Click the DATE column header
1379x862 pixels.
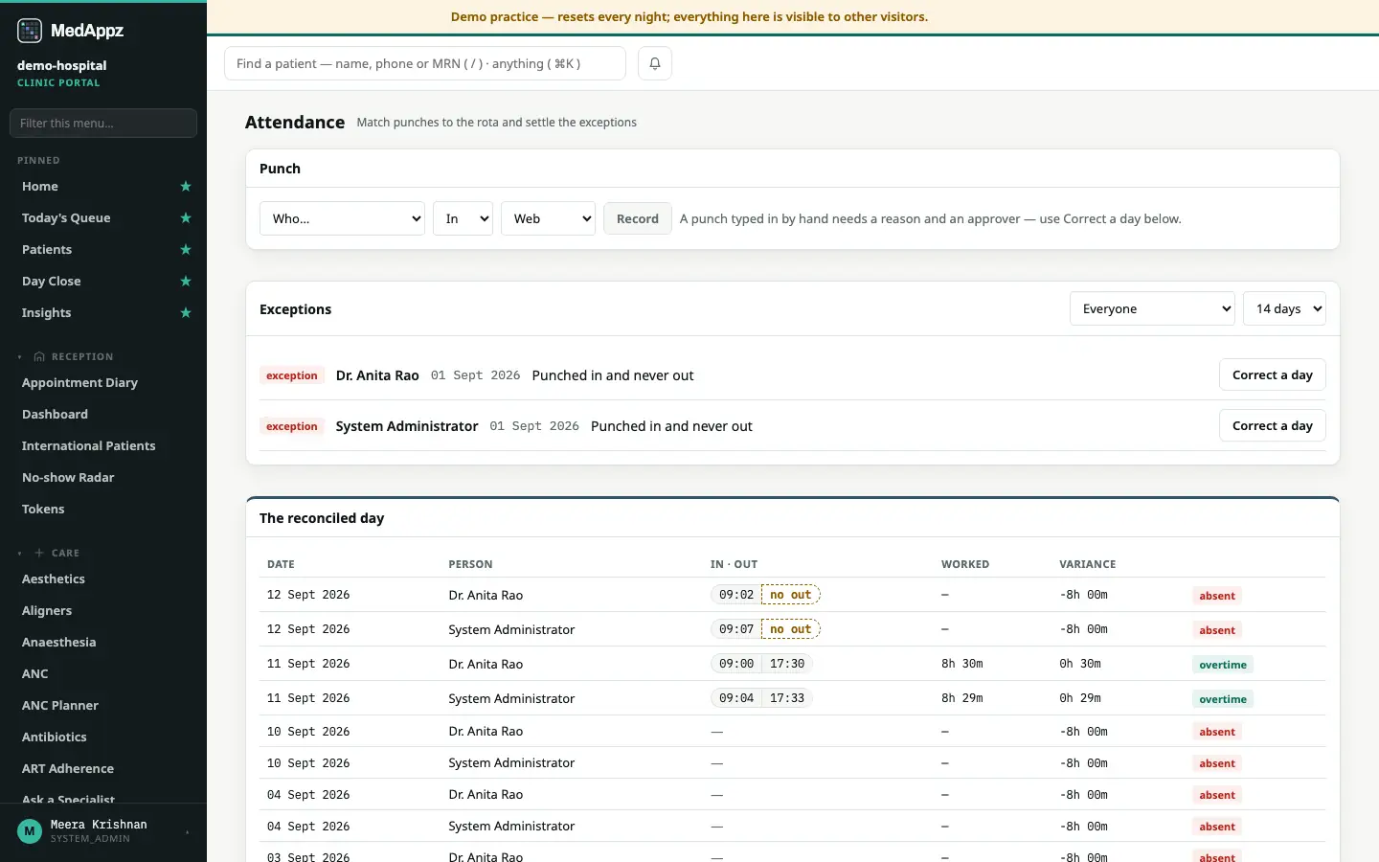pyautogui.click(x=281, y=564)
